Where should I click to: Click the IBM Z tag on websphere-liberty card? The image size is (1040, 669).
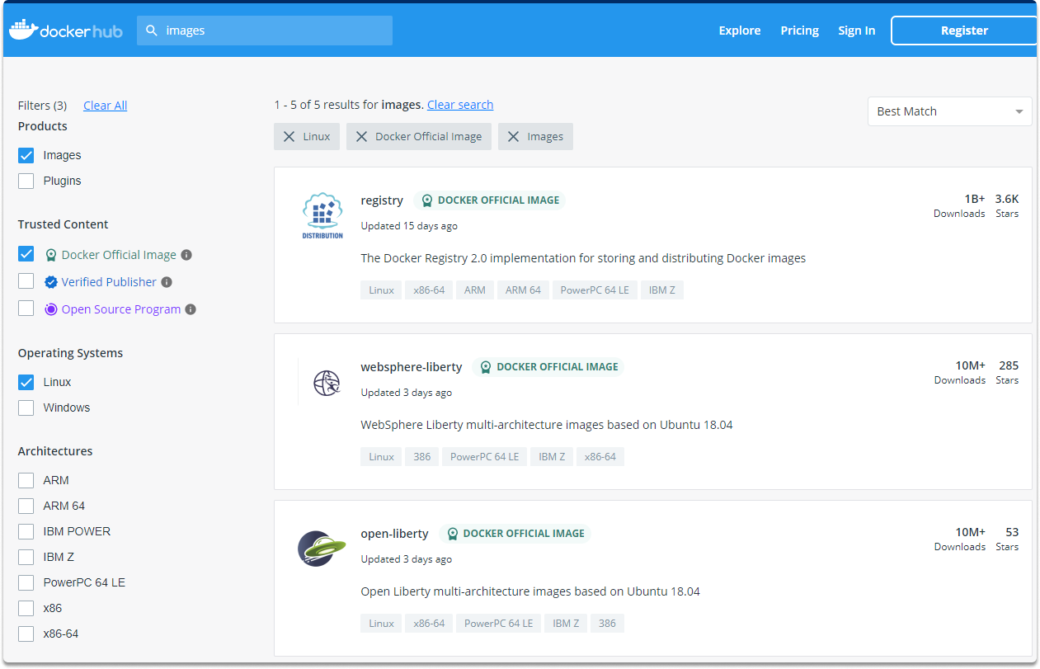[x=553, y=457]
